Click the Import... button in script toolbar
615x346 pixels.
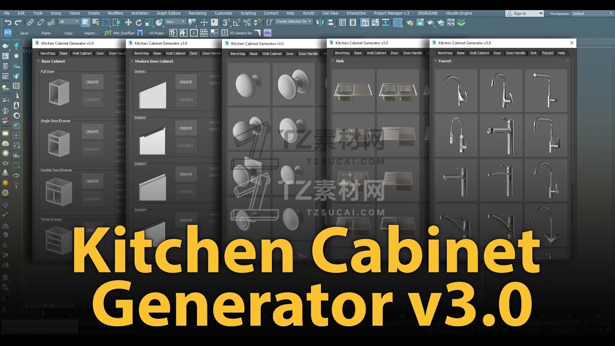[x=91, y=33]
